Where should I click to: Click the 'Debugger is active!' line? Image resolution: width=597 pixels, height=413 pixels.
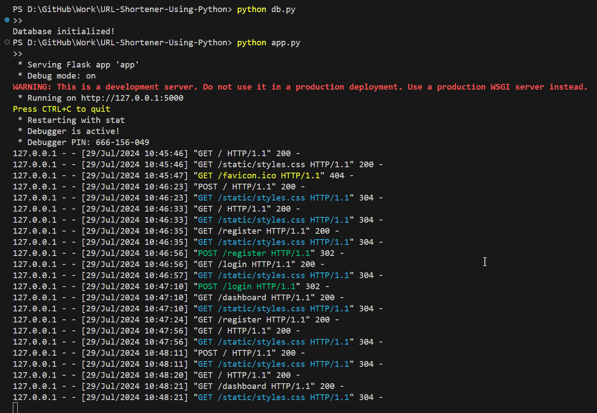tap(73, 131)
